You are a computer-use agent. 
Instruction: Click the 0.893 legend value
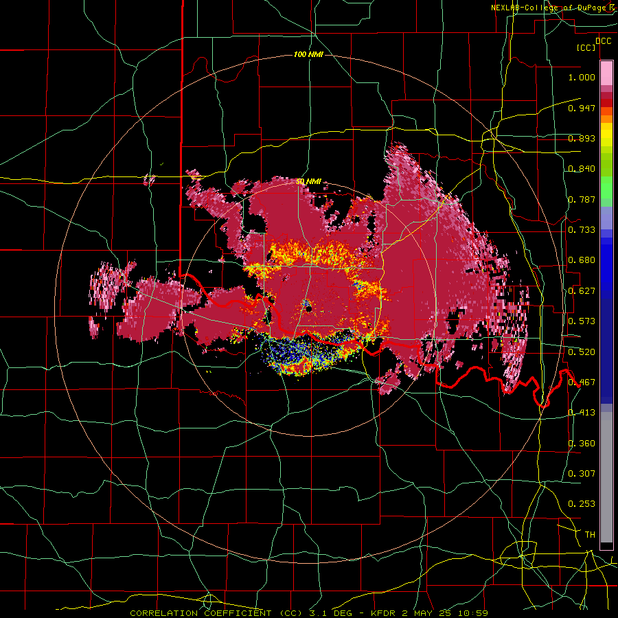click(x=582, y=138)
